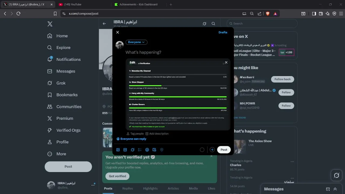The width and height of the screenshot is (345, 194).
Task: Click the +199 listeners badge
Action: (x=287, y=52)
